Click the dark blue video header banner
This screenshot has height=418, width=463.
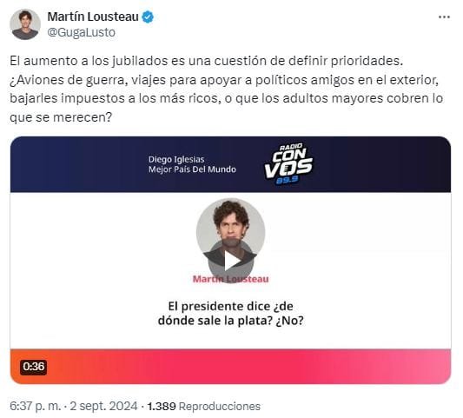point(230,164)
